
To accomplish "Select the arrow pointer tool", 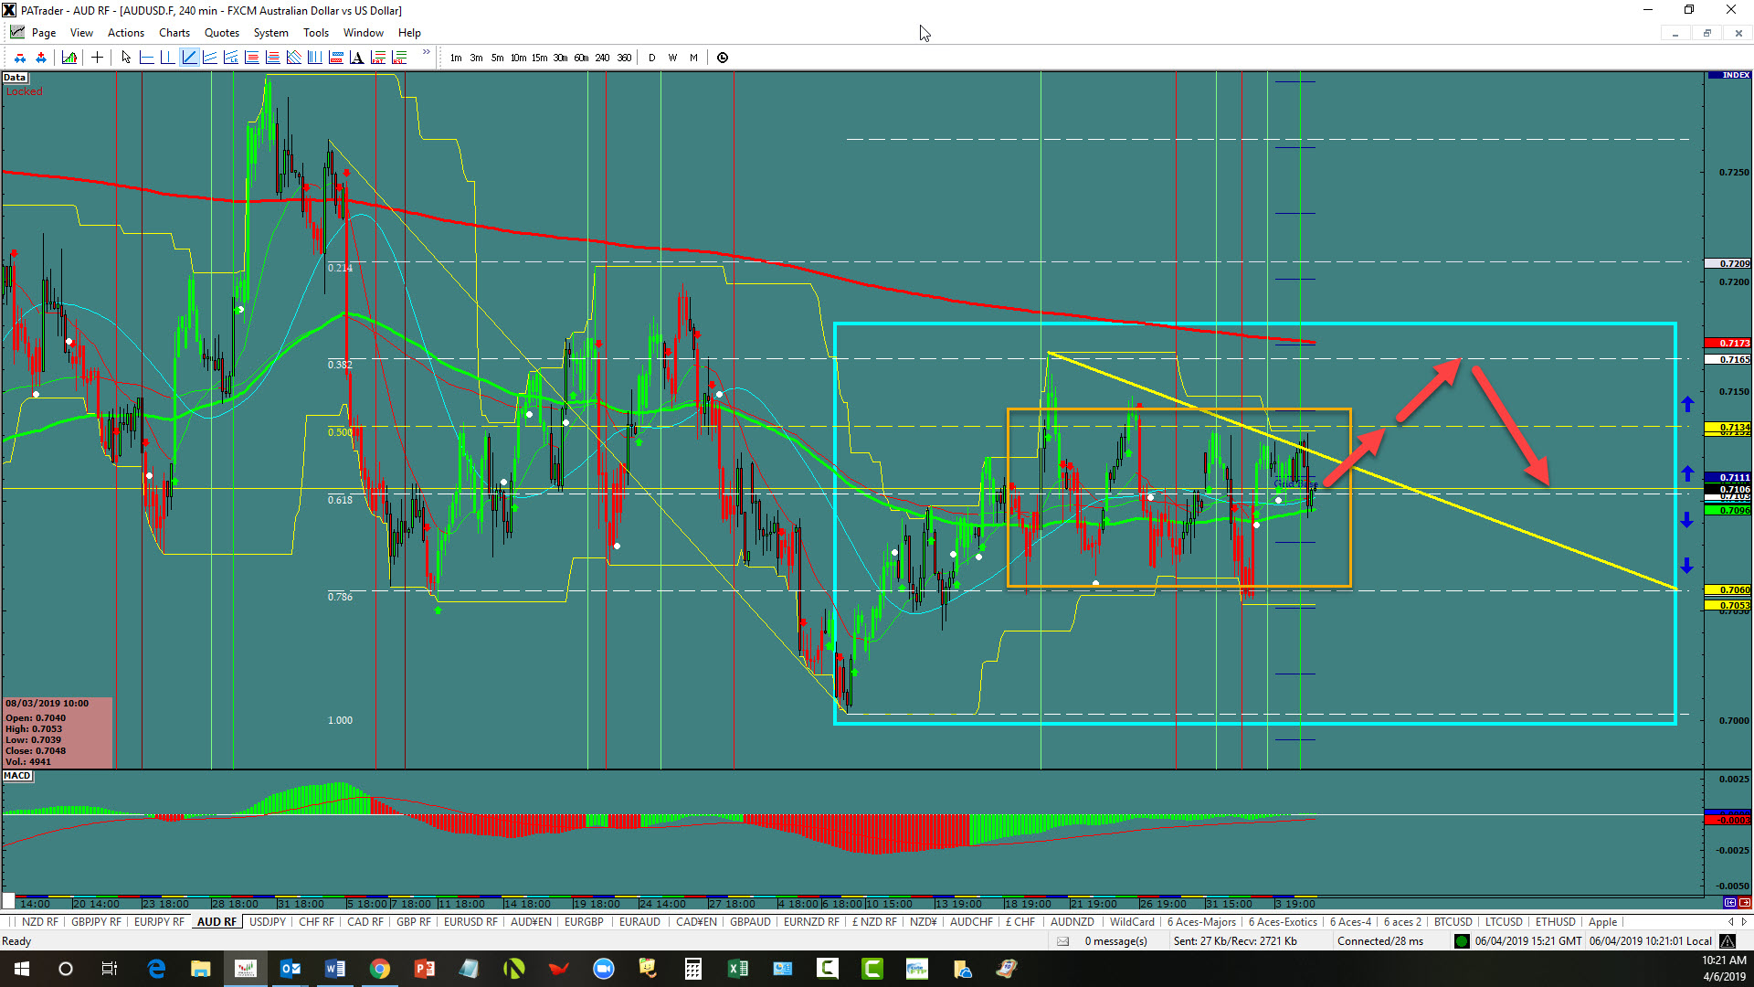I will pos(126,58).
